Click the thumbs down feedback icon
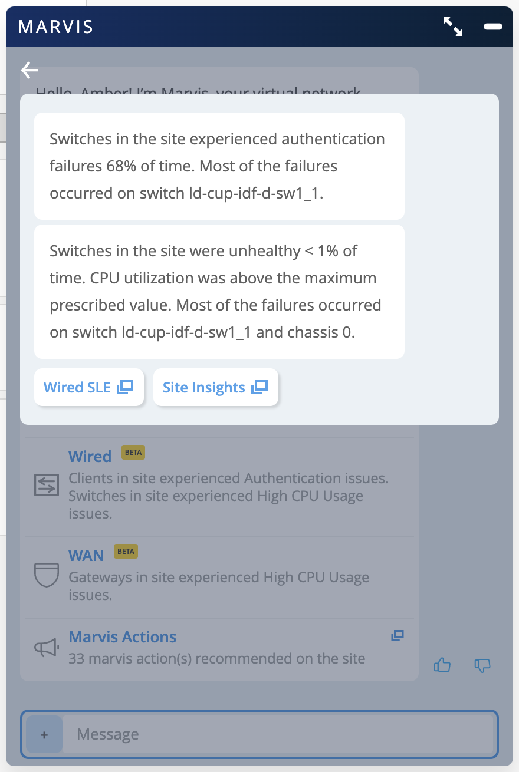 (482, 665)
